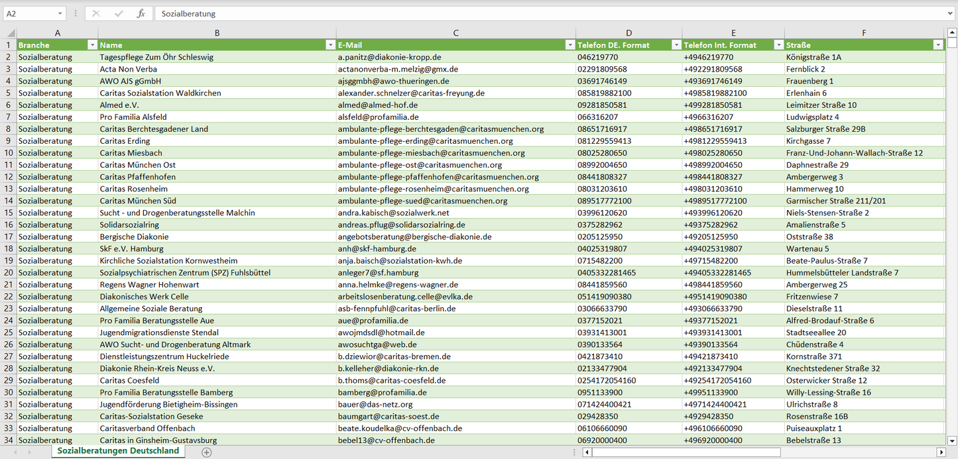The height and width of the screenshot is (459, 958).
Task: Select the Sozialberatungen Deutschland sheet tab
Action: coord(118,450)
